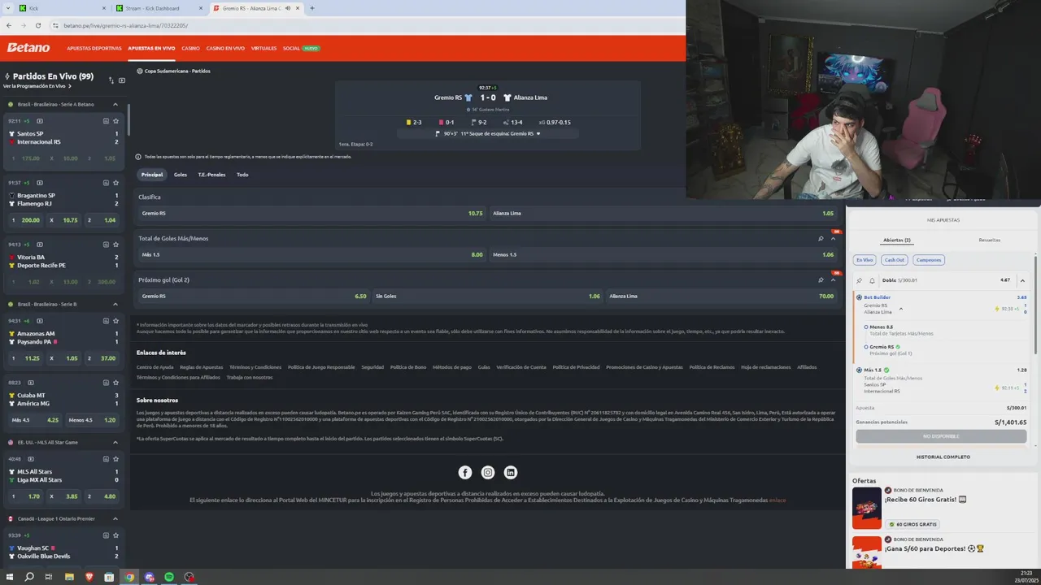Bet Gremio RS to qualify at 10.75
The height and width of the screenshot is (585, 1041).
tap(312, 214)
